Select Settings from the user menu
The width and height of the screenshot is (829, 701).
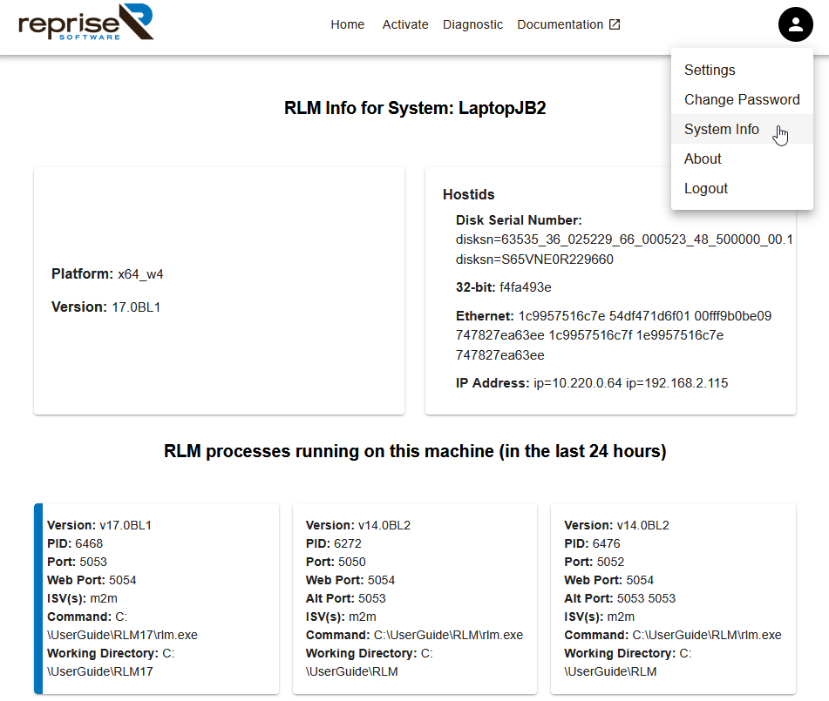coord(710,70)
